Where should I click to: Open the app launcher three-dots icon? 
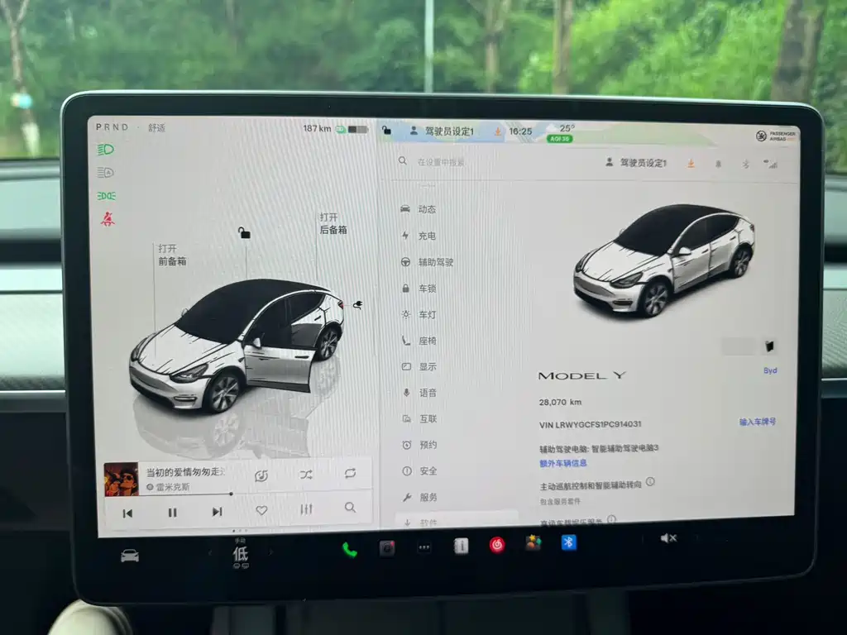pos(424,547)
